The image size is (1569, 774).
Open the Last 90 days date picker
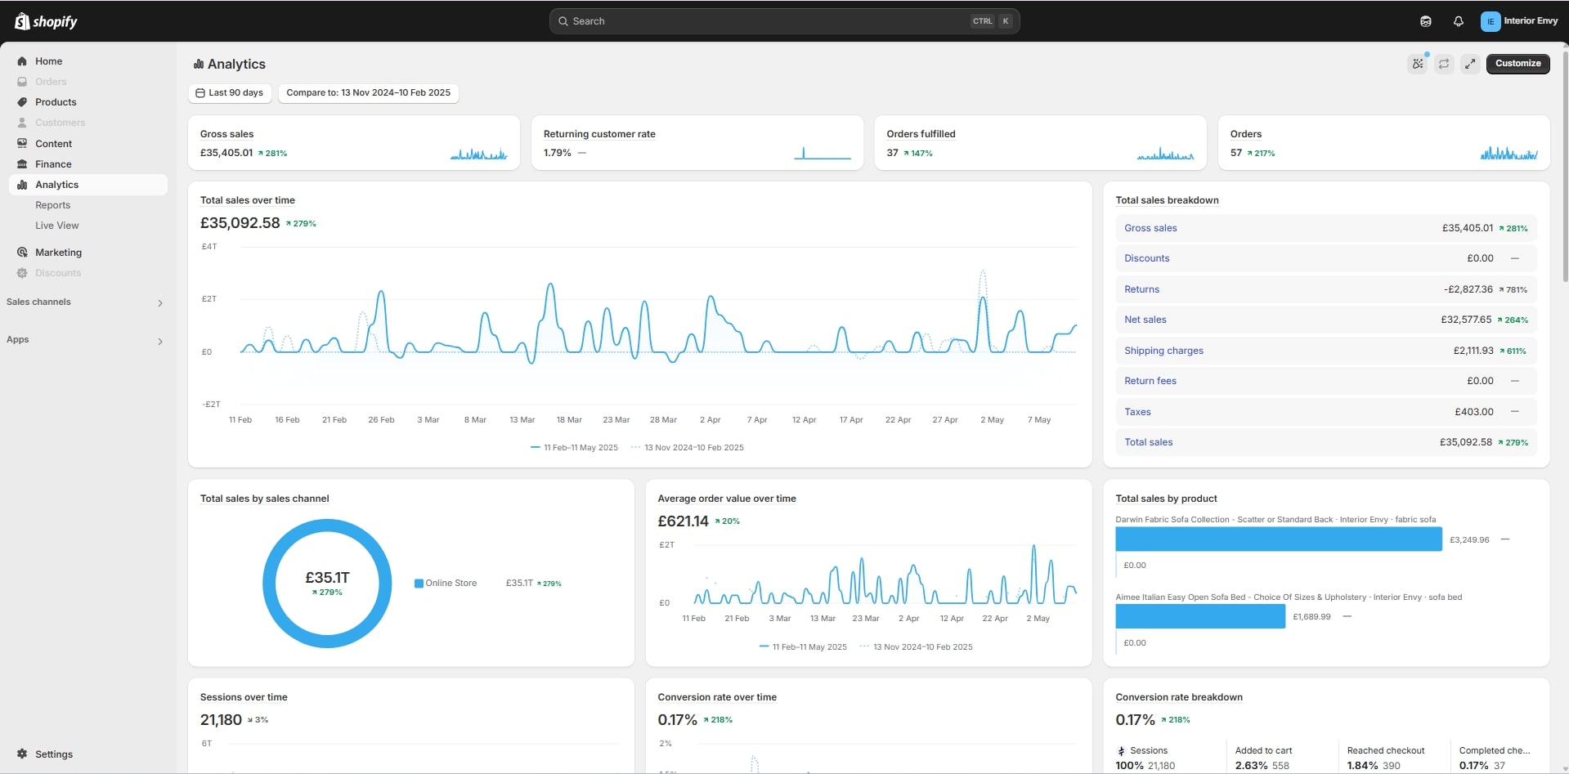click(230, 93)
